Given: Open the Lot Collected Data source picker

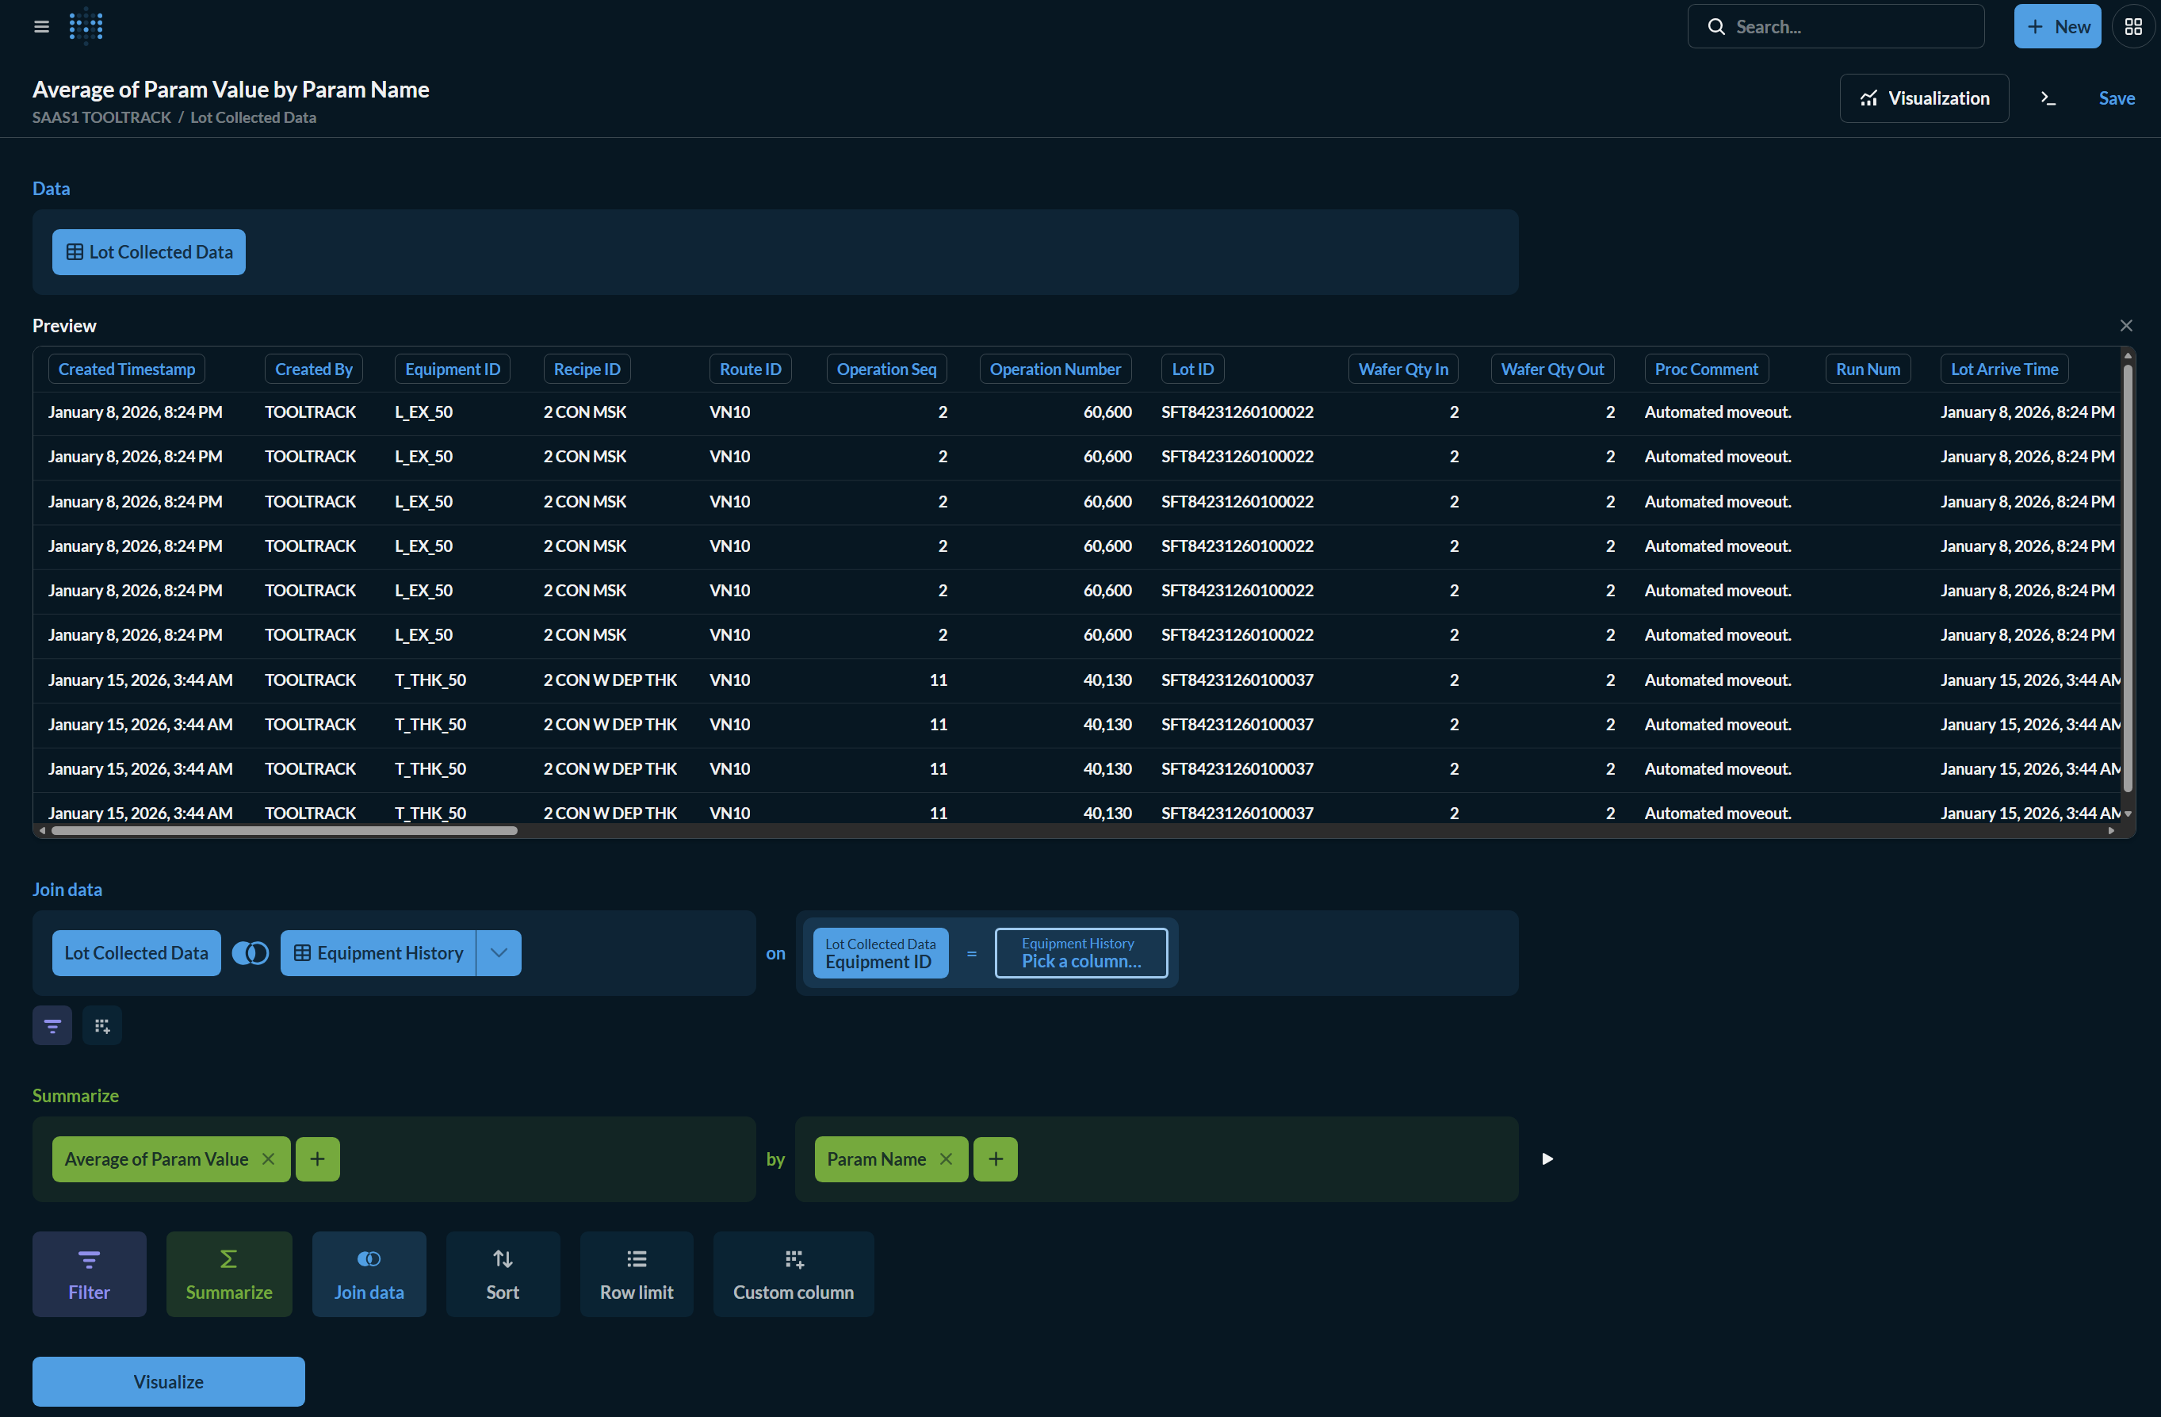Looking at the screenshot, I should tap(149, 251).
